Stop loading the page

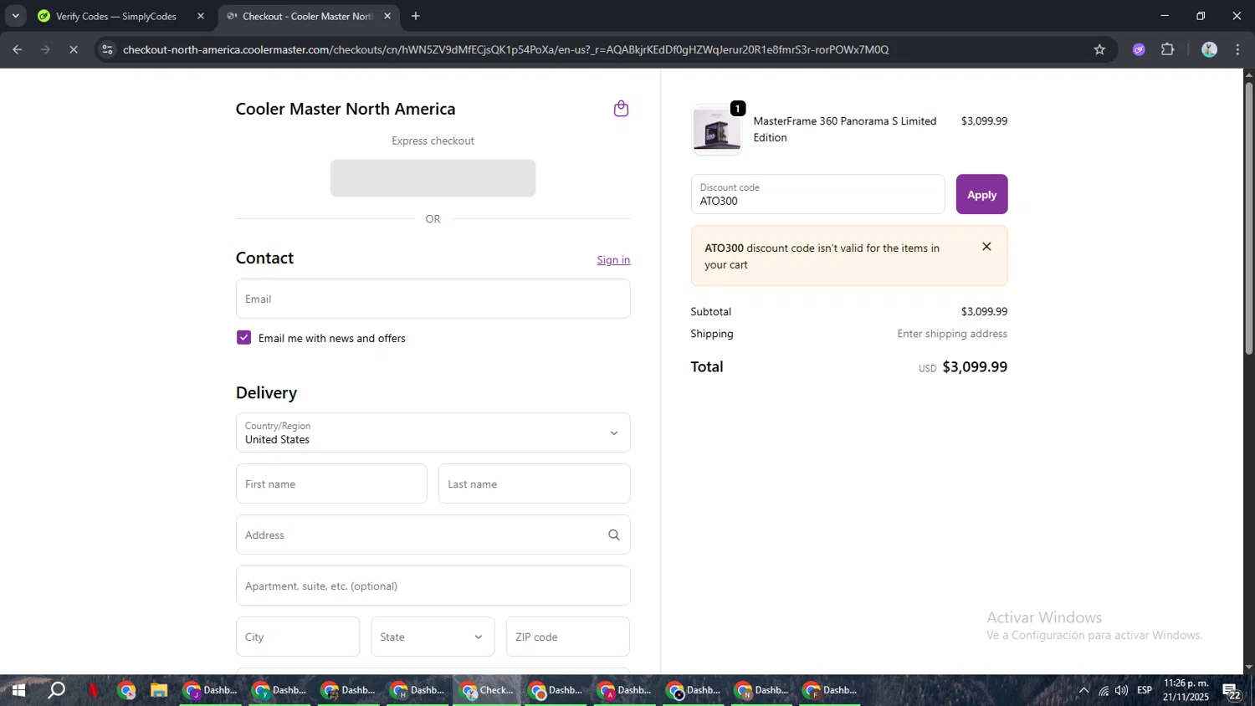click(74, 49)
